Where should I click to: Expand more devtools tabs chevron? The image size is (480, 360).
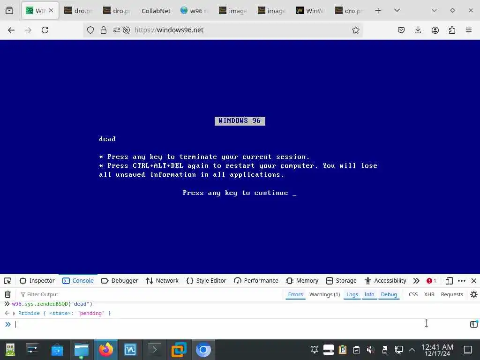(416, 281)
